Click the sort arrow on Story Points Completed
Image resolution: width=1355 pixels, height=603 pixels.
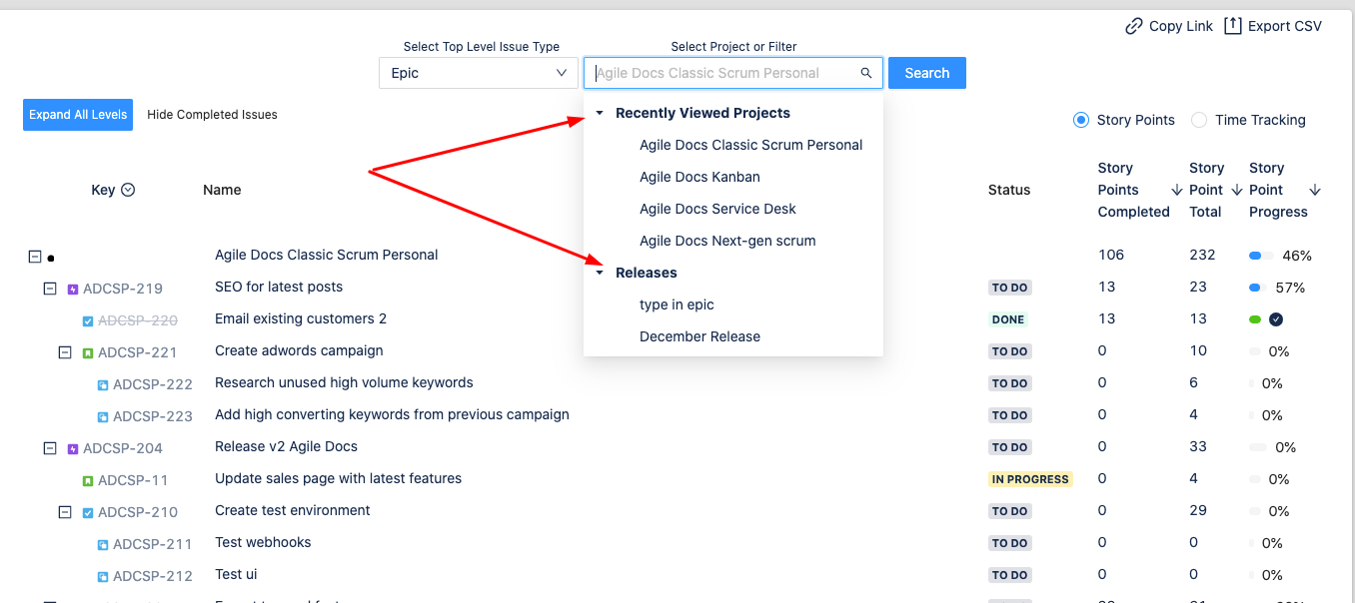click(x=1176, y=190)
